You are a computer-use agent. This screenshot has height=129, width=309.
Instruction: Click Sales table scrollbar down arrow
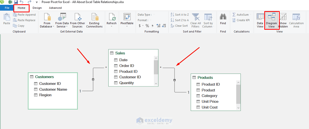tap(156, 84)
